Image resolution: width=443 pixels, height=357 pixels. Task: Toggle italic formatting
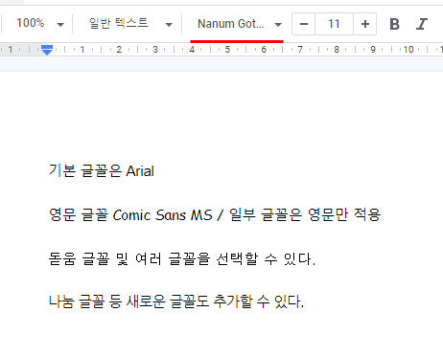click(x=422, y=24)
